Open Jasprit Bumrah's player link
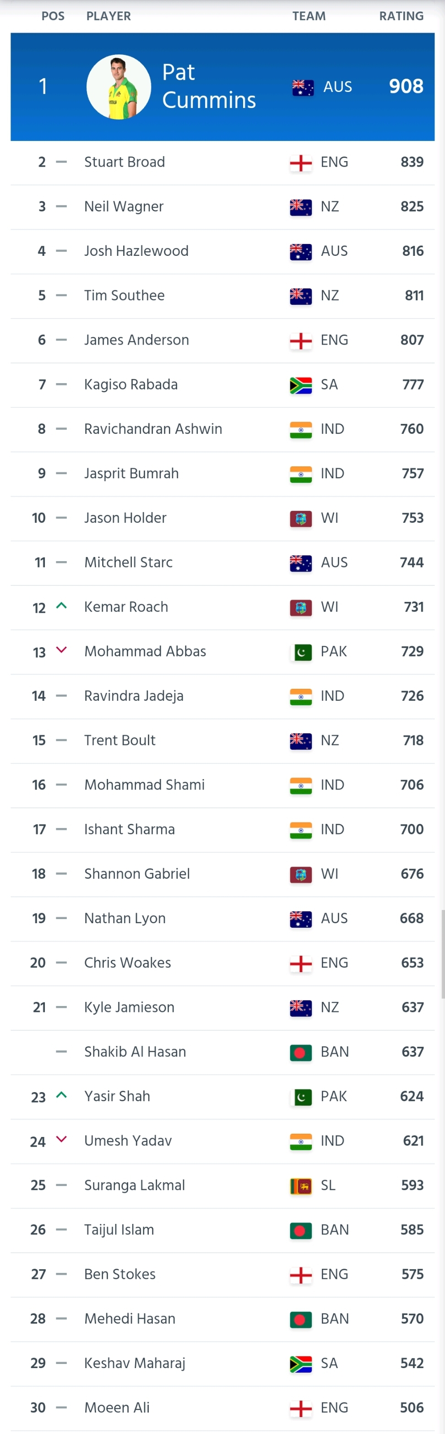Image resolution: width=445 pixels, height=1434 pixels. point(131,474)
